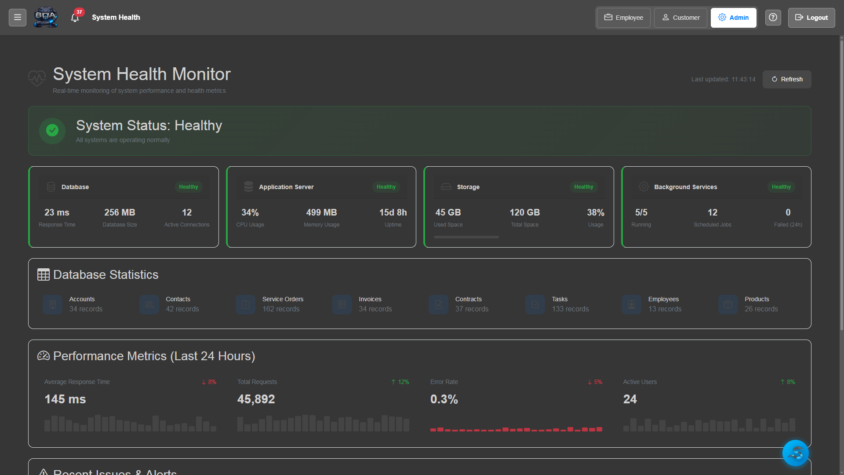Refresh the system health data

click(786, 79)
